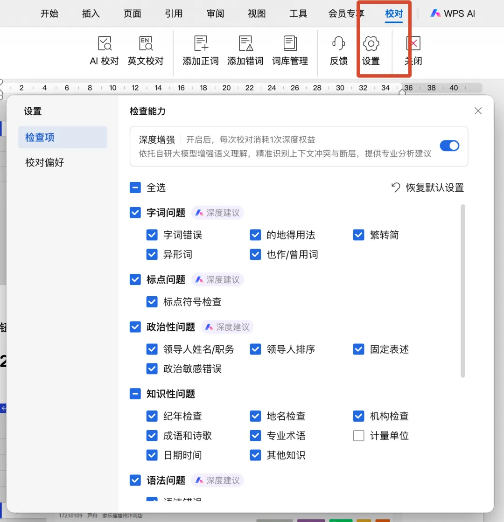Open the 工具 ribbon tab

click(x=298, y=14)
